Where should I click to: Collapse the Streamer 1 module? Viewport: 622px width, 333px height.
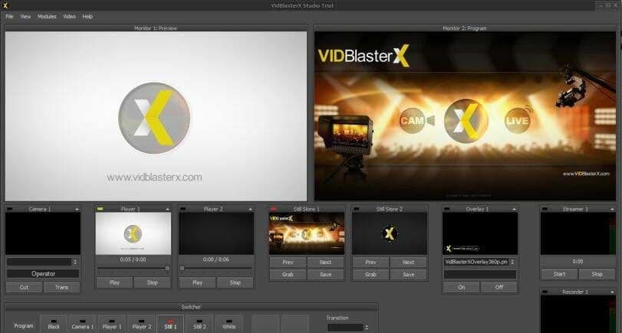pyautogui.click(x=612, y=209)
